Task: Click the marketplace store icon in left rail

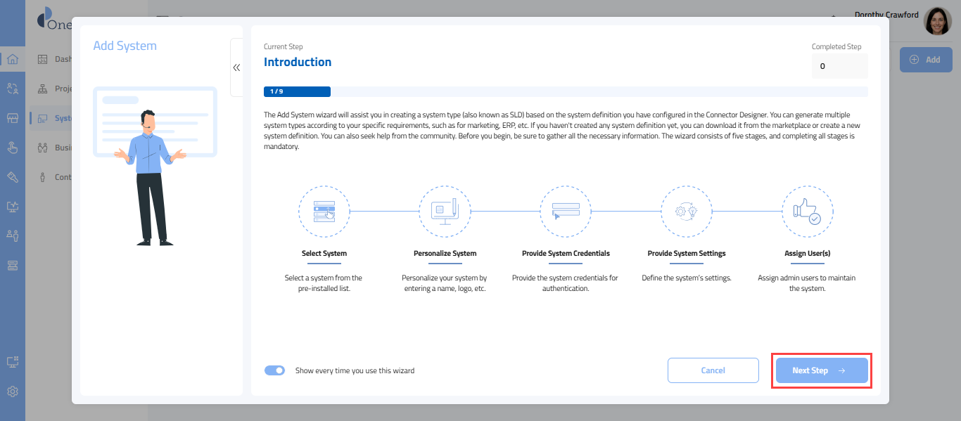Action: coord(13,118)
